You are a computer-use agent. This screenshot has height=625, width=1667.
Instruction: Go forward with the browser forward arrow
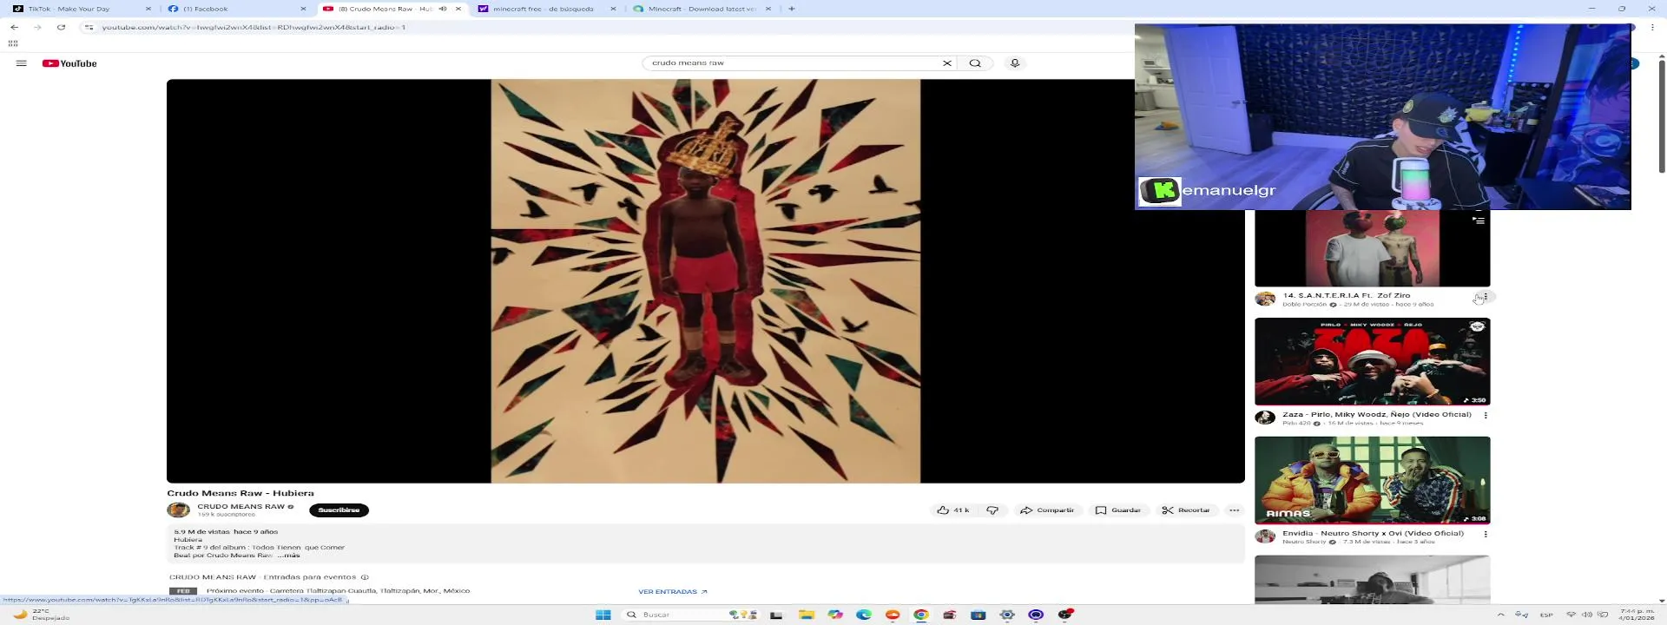click(37, 27)
